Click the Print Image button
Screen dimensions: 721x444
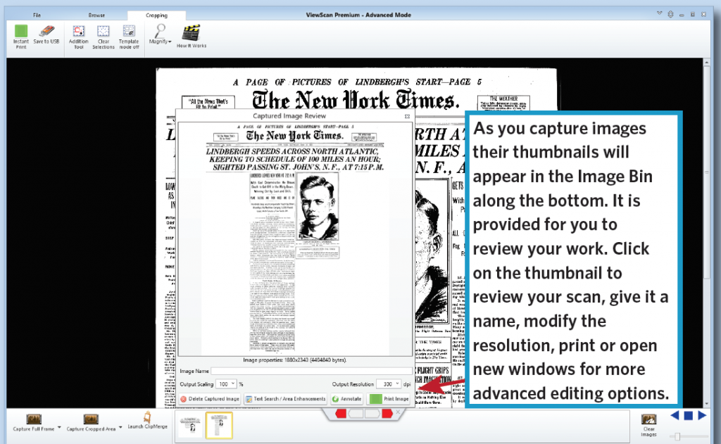coord(389,399)
